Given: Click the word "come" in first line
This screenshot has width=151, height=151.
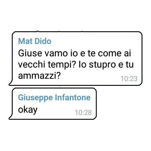Looking at the screenshot, I should pos(110,54).
